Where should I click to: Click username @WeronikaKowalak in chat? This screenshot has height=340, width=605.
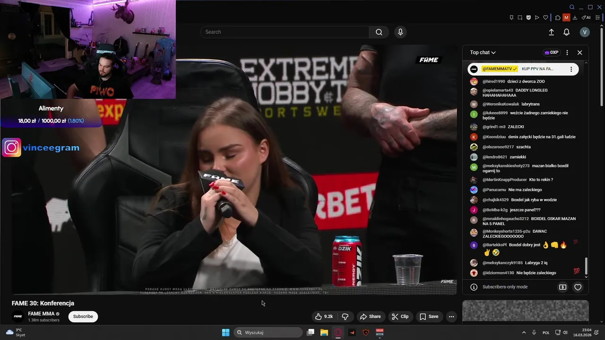click(x=501, y=104)
